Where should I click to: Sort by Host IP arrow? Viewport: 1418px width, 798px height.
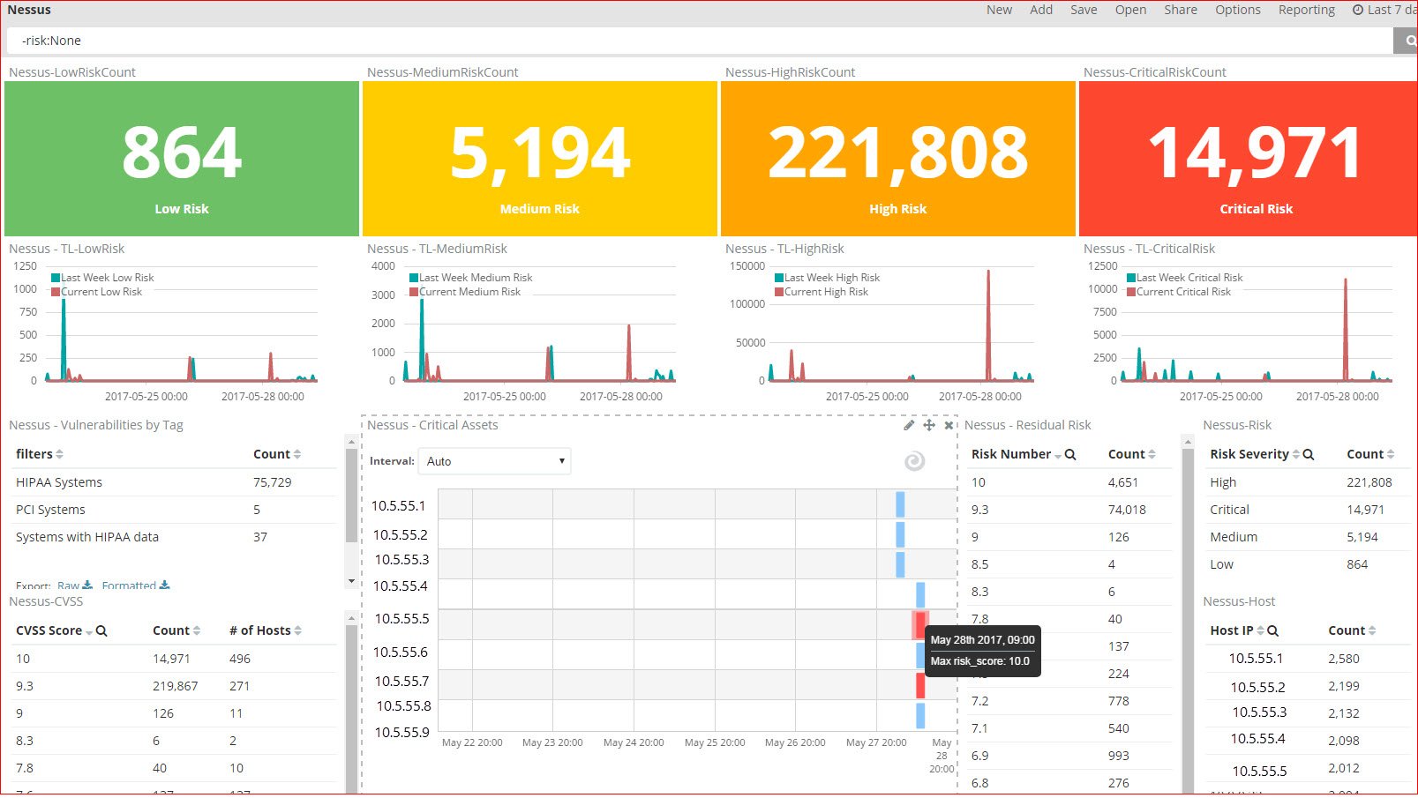[1260, 630]
